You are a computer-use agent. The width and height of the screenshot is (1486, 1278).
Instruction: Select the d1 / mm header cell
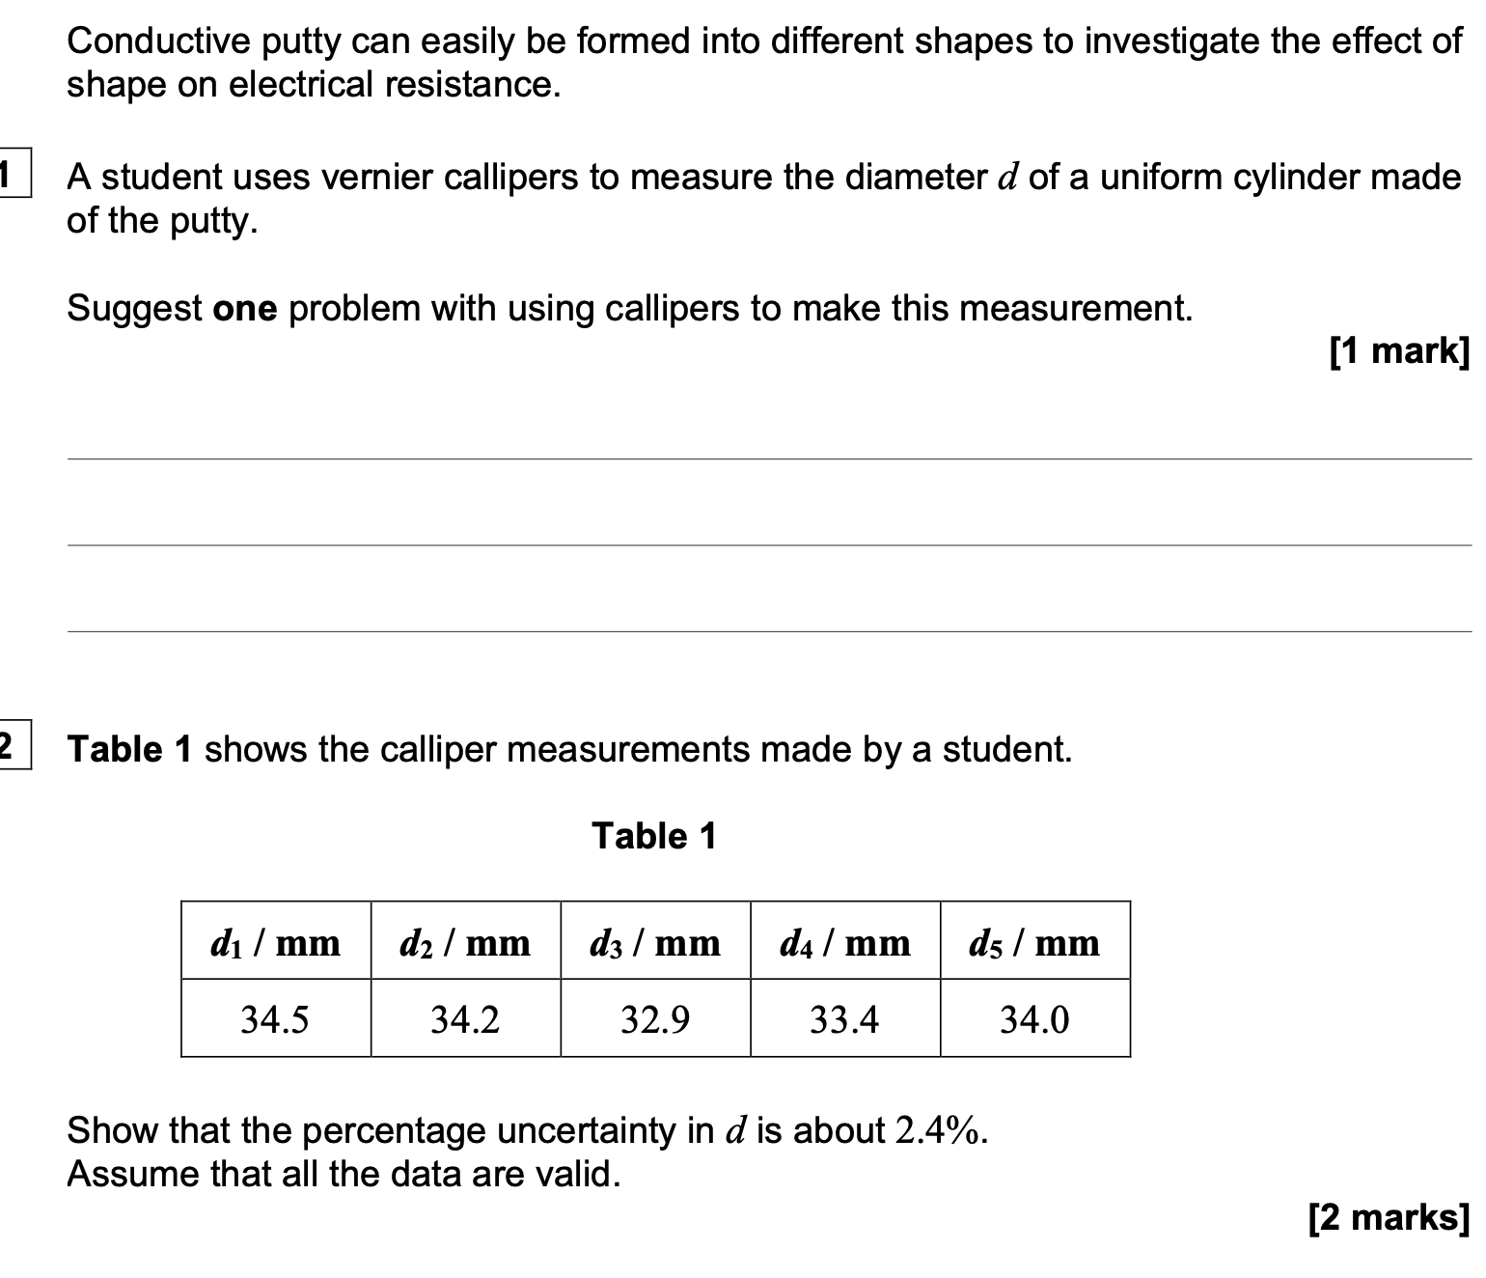[x=276, y=941]
